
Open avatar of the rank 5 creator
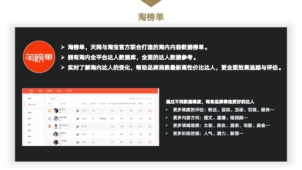coord(56,142)
